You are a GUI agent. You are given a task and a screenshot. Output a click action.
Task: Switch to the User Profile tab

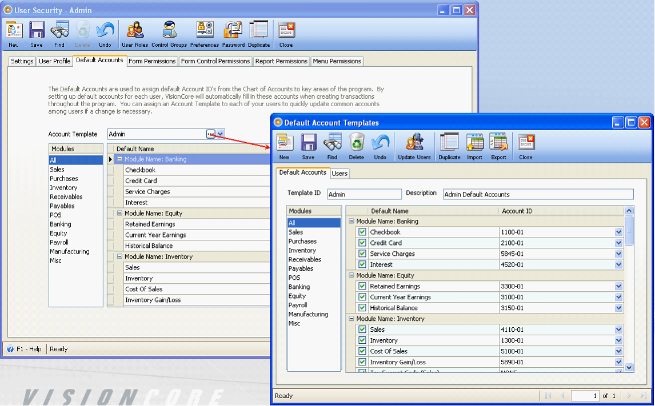55,61
